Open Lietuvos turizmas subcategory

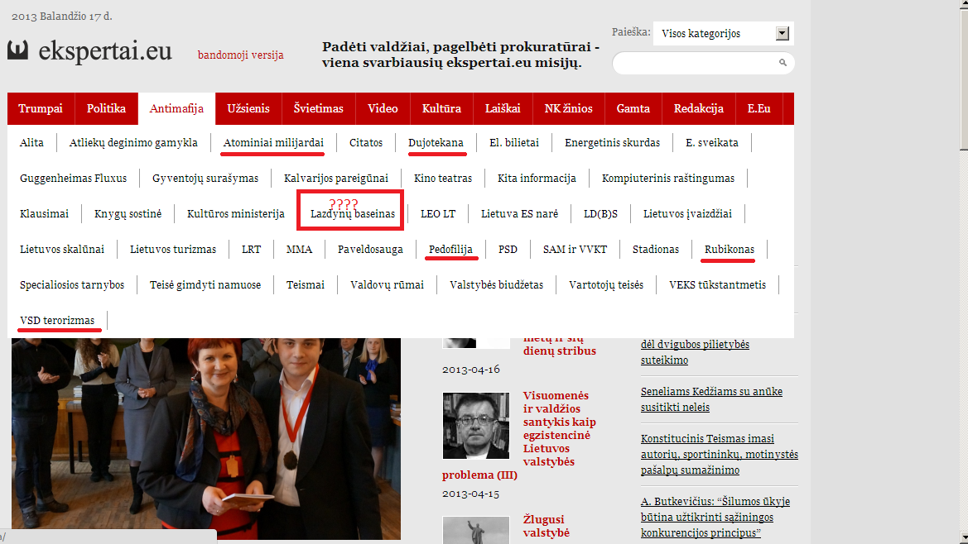click(x=173, y=250)
